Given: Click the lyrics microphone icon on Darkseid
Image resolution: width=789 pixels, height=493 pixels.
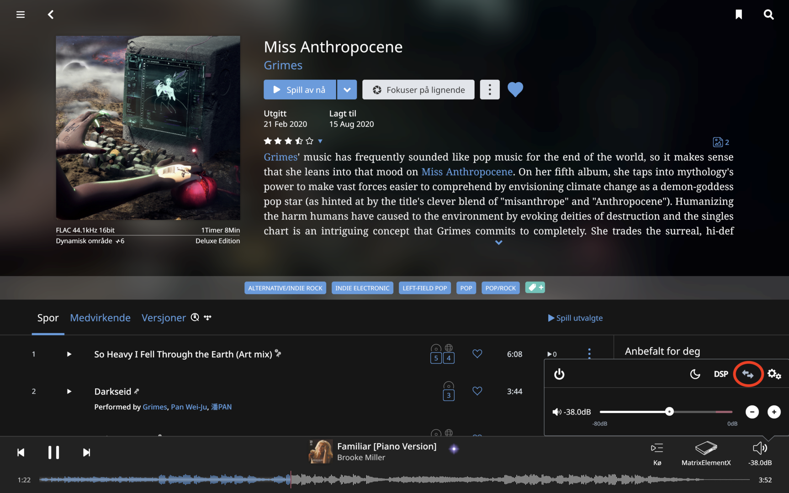Looking at the screenshot, I should [137, 391].
